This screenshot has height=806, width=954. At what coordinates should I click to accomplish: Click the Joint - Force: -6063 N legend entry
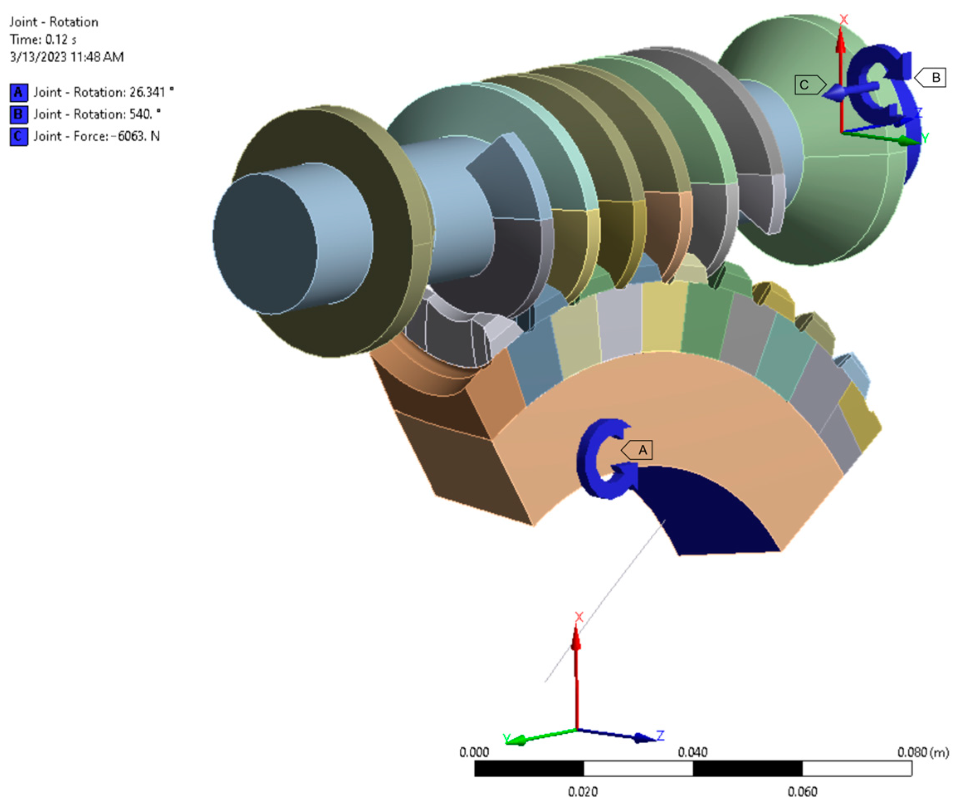tap(96, 136)
